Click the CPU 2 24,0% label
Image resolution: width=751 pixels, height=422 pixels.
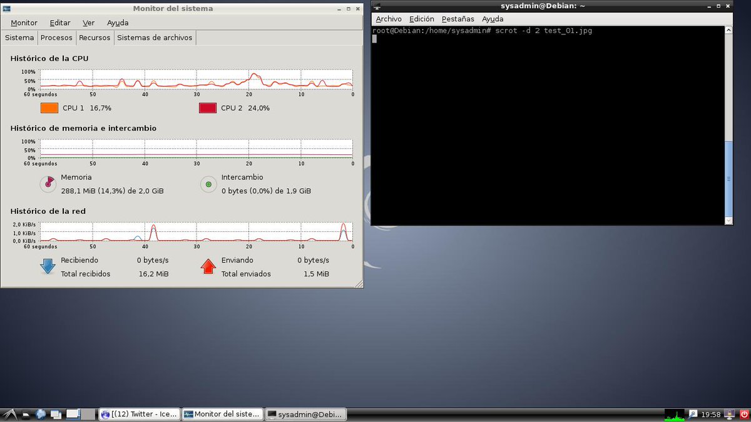click(245, 108)
